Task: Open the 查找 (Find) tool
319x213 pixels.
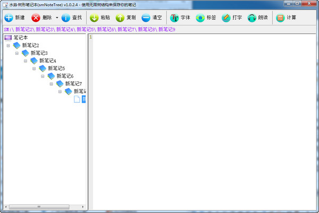Action: pos(66,18)
